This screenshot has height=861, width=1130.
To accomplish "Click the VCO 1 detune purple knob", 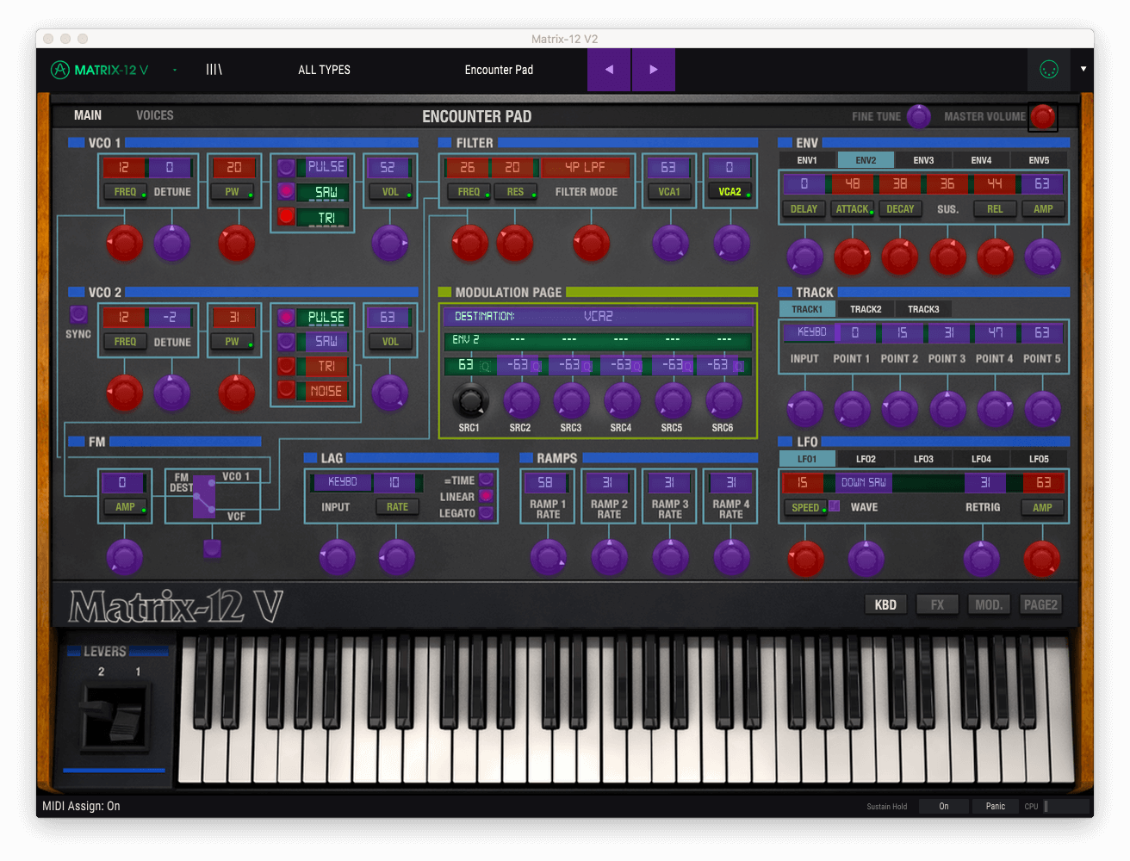I will [172, 244].
